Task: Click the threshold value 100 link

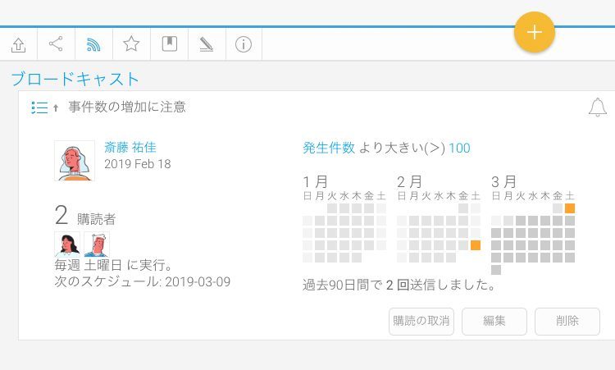Action: pos(459,148)
